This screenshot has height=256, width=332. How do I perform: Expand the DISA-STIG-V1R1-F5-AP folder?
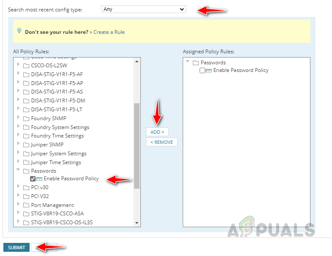click(18, 82)
